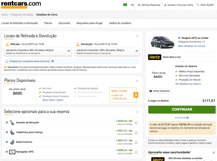Image resolution: width=217 pixels, height=161 pixels.
Task: Click Acesse | Crie sua Conta
Action: (x=178, y=5)
